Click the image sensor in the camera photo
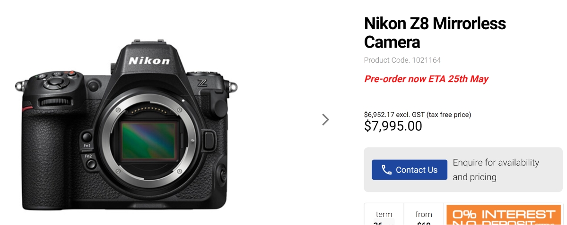The height and width of the screenshot is (225, 567). (x=149, y=140)
